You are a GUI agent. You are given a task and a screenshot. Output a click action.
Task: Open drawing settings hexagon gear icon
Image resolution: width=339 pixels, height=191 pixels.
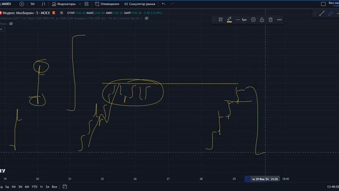tap(253, 20)
